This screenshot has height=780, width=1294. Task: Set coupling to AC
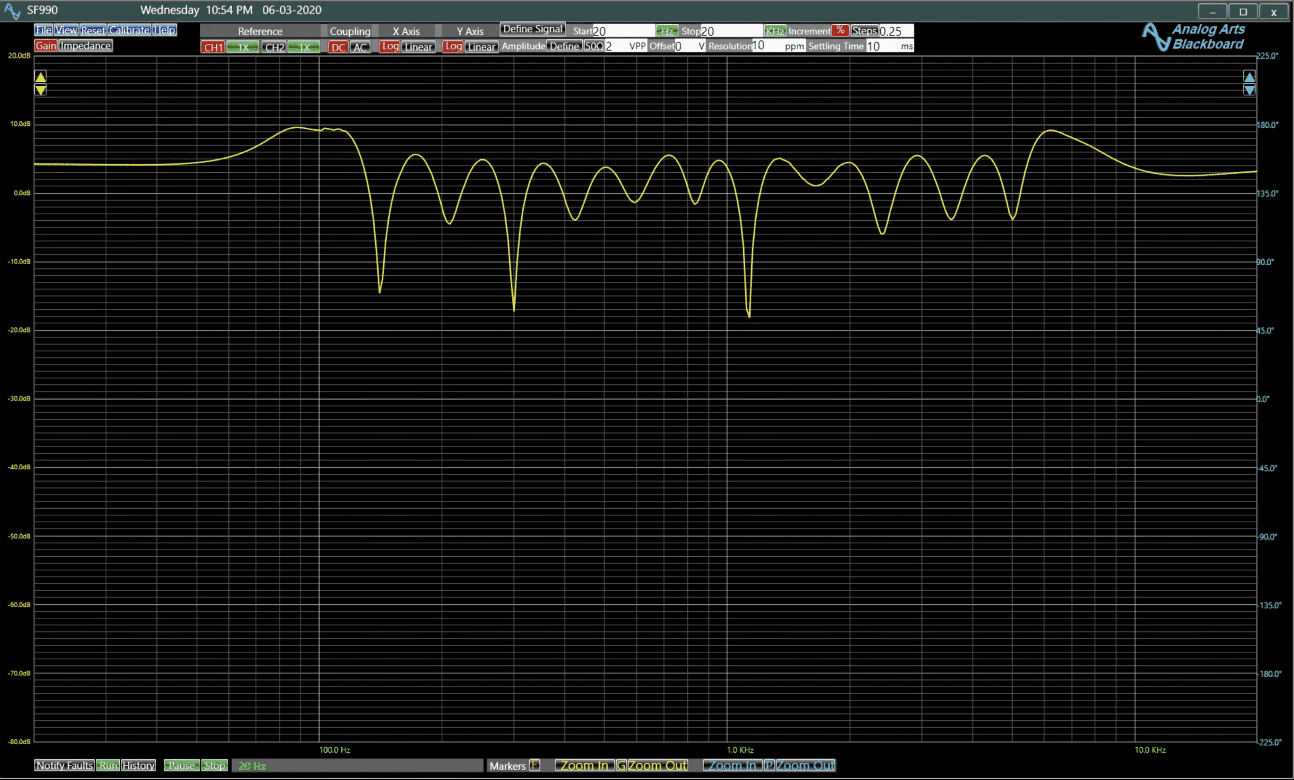360,47
